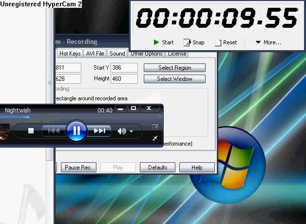This screenshot has height=224, width=306.
Task: Click the album art thumbnail
Action: [4, 132]
